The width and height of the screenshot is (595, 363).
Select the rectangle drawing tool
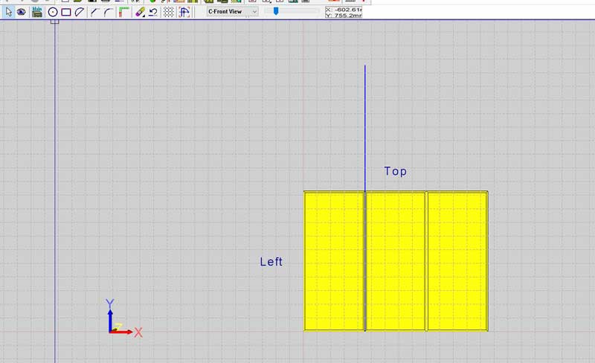tap(66, 12)
